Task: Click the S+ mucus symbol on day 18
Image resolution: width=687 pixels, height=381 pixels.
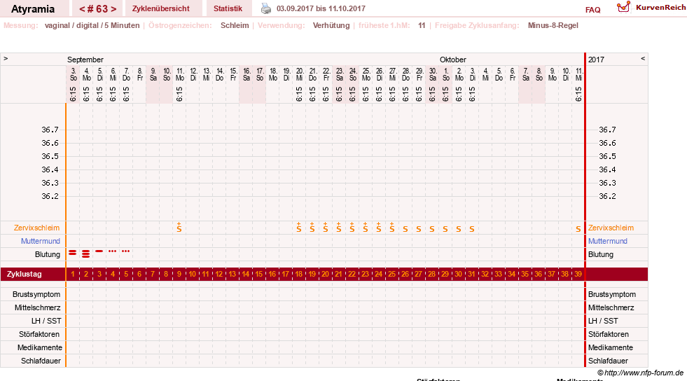Action: click(x=299, y=227)
